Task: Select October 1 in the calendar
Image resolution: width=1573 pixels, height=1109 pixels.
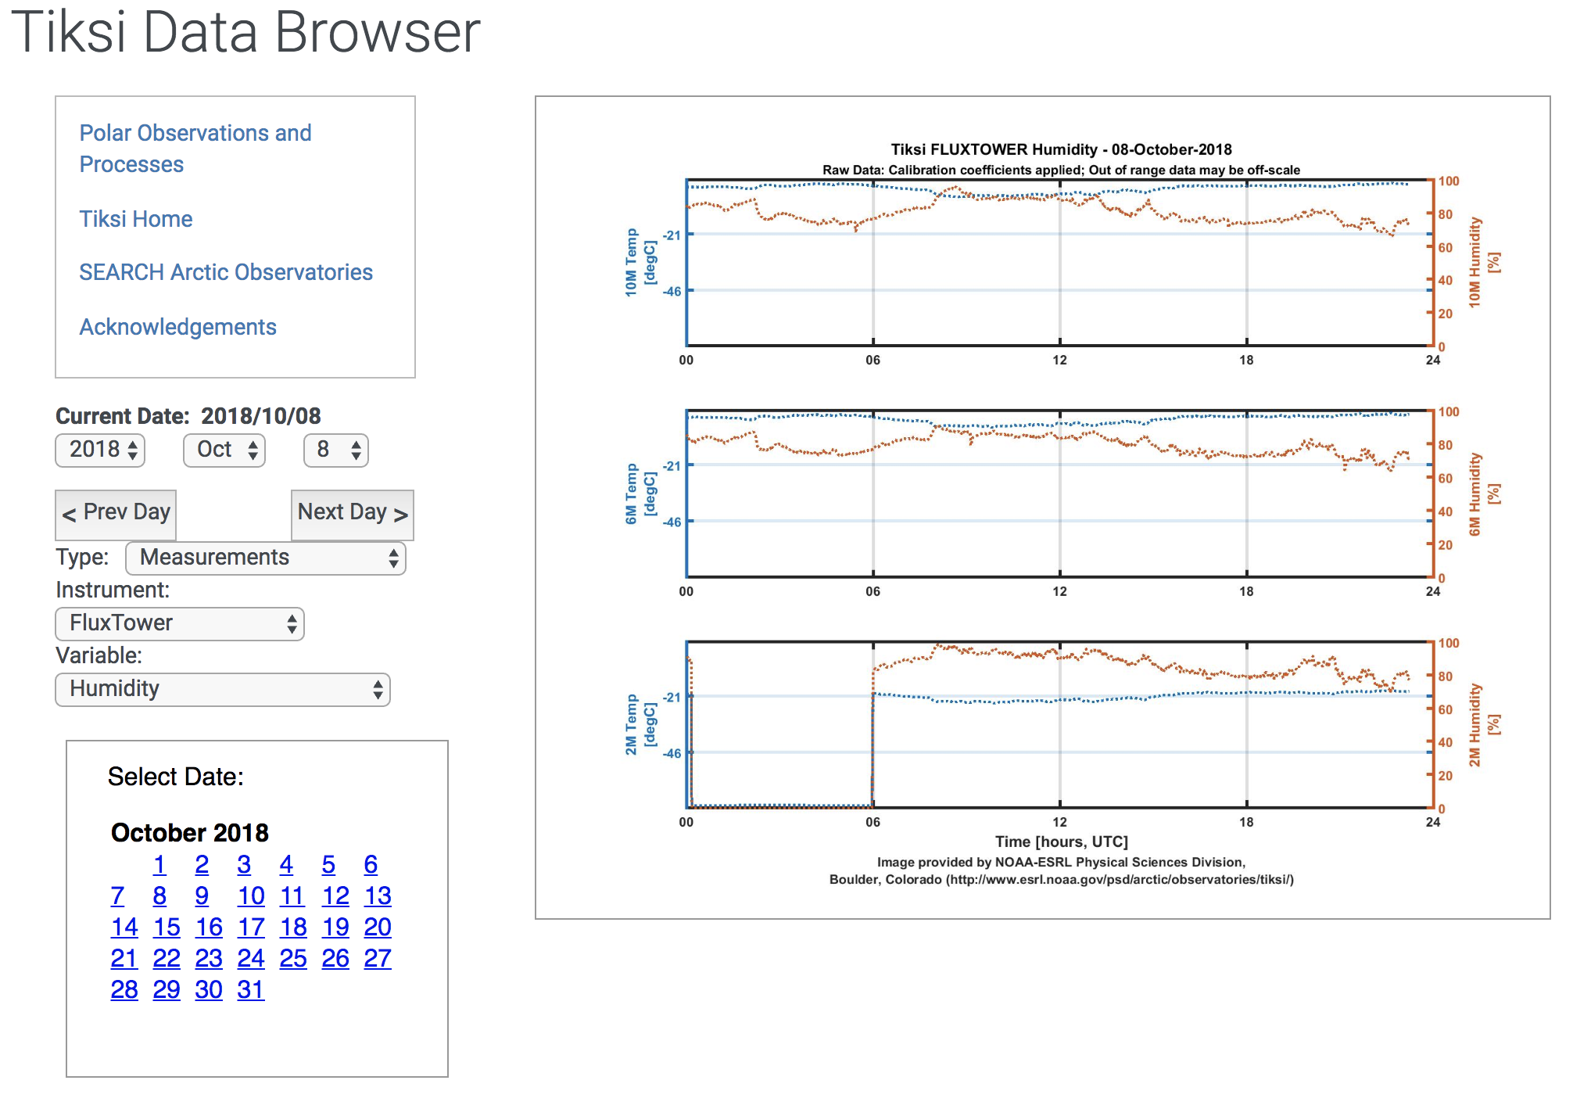Action: (x=159, y=865)
